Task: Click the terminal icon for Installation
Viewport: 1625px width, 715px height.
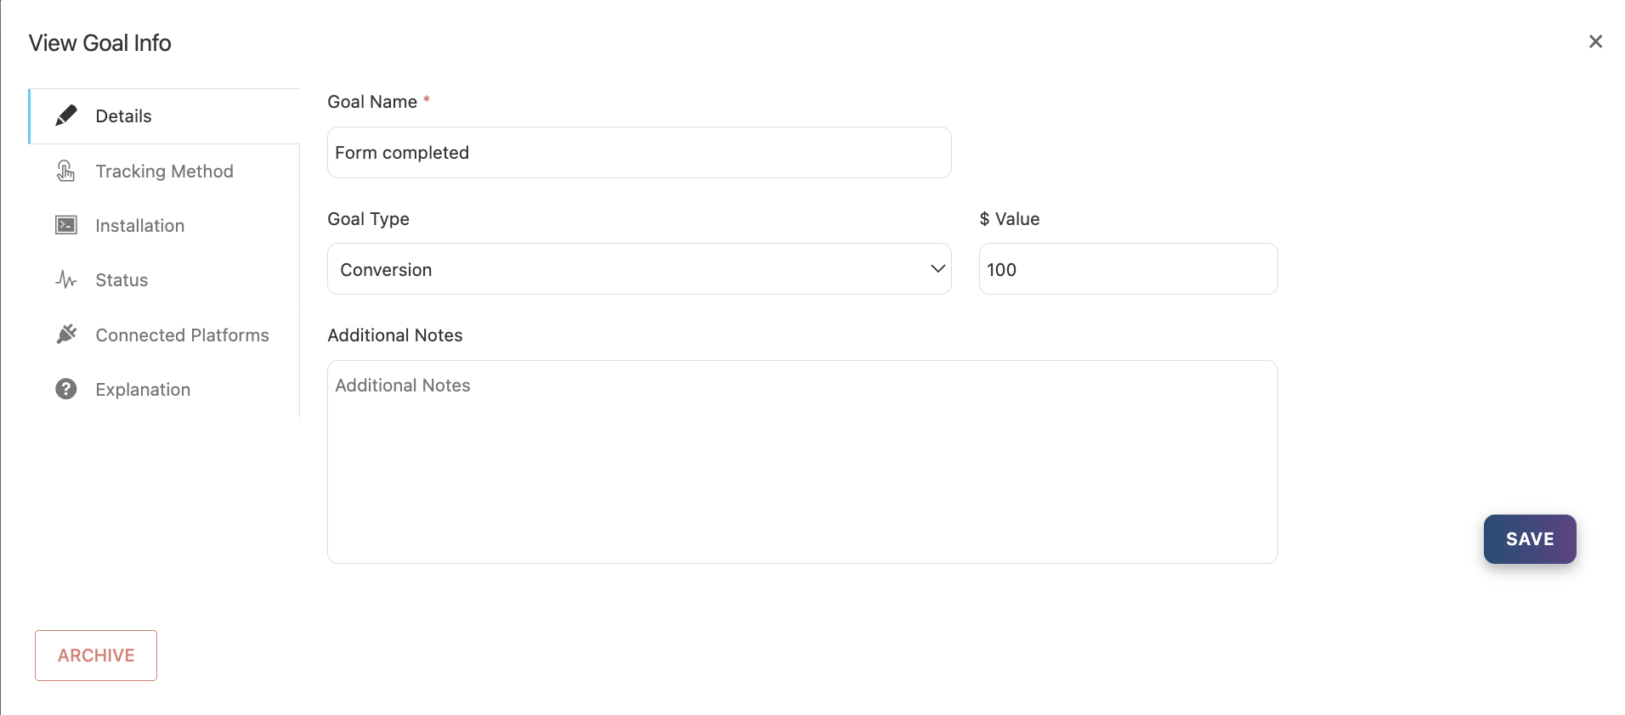Action: (66, 225)
